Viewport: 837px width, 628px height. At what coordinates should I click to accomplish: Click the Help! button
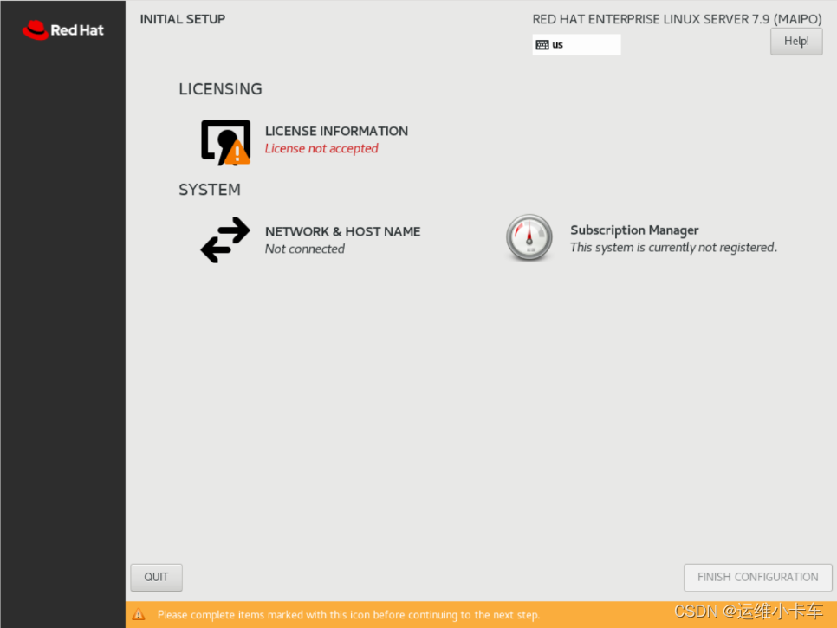click(x=796, y=41)
